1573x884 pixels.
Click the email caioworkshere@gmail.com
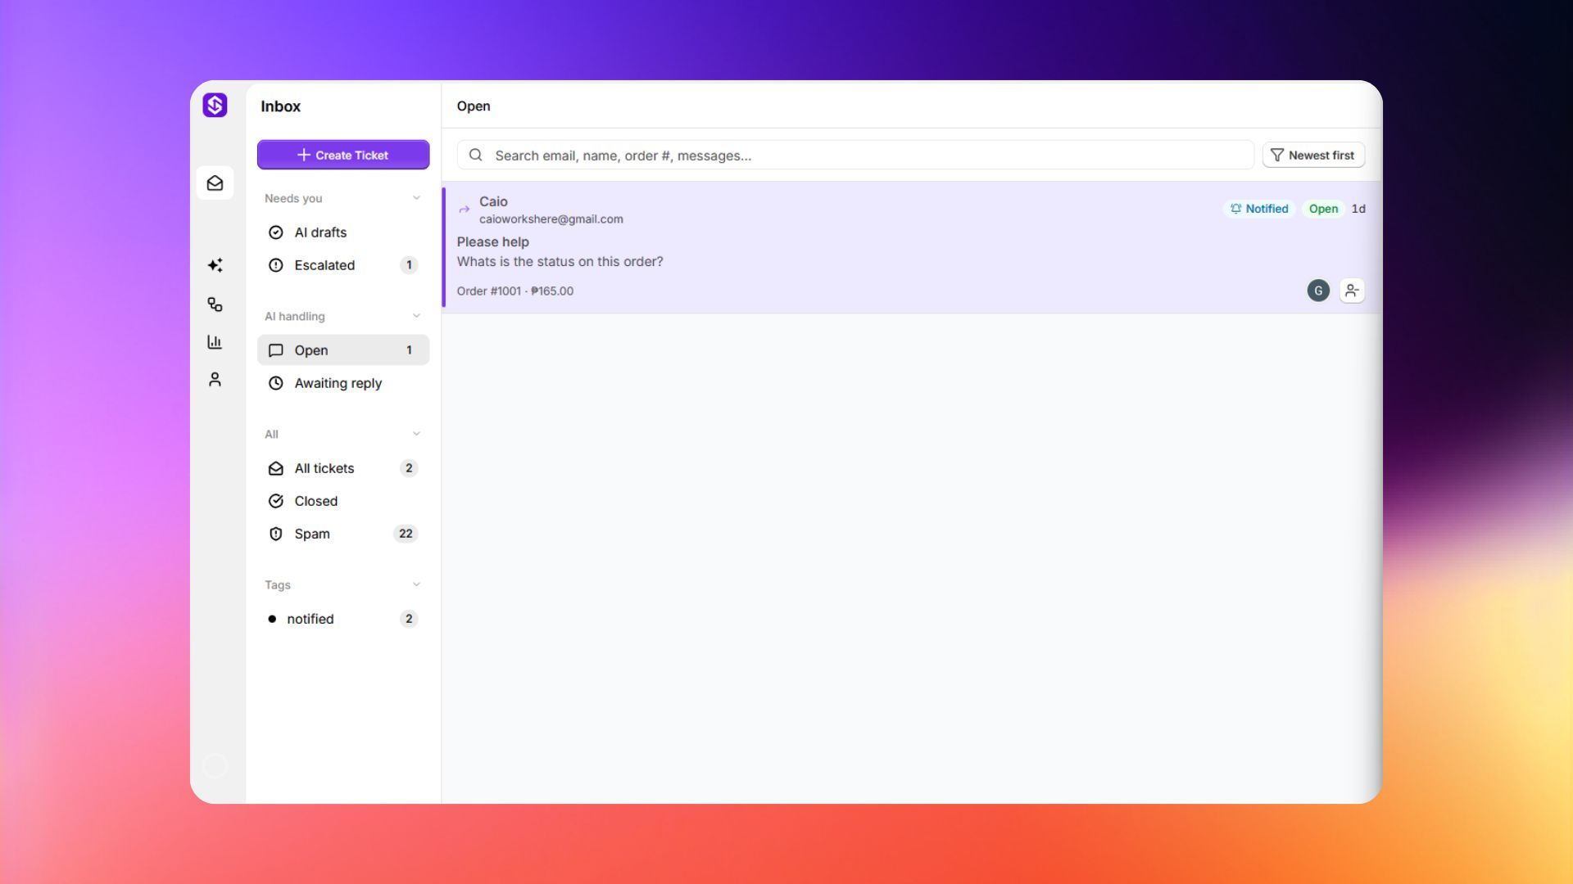coord(551,219)
